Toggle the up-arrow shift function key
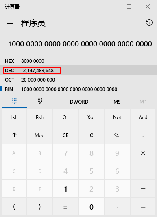 tap(14, 135)
